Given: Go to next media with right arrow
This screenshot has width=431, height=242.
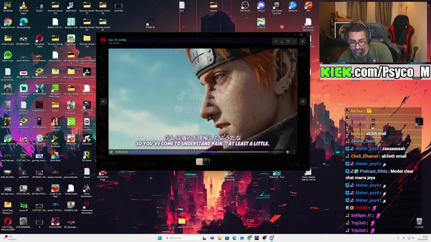Looking at the screenshot, I should click(302, 102).
